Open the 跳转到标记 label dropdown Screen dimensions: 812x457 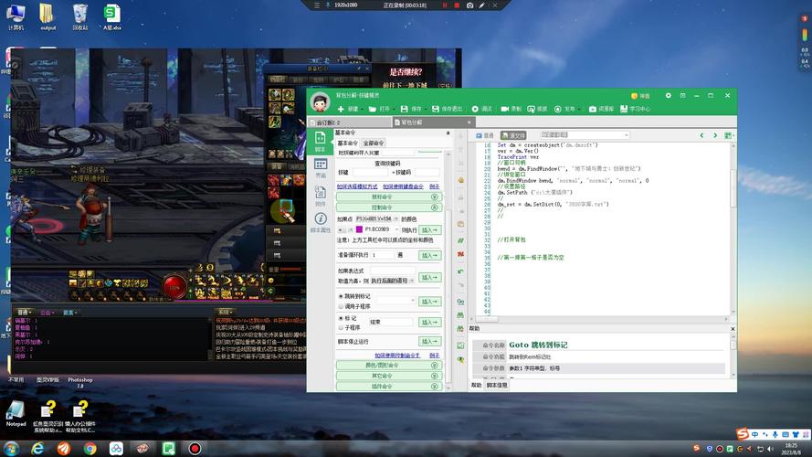point(413,301)
